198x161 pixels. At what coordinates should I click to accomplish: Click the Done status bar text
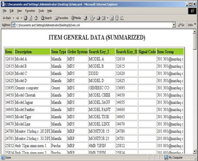(8, 157)
